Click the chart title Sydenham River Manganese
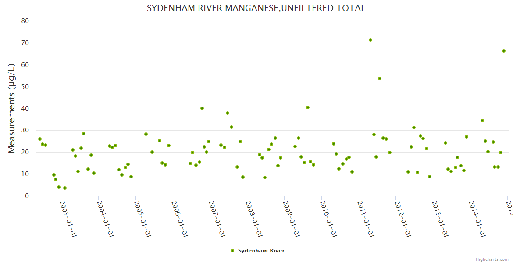Screen dimensions: 513x263 tap(256, 8)
